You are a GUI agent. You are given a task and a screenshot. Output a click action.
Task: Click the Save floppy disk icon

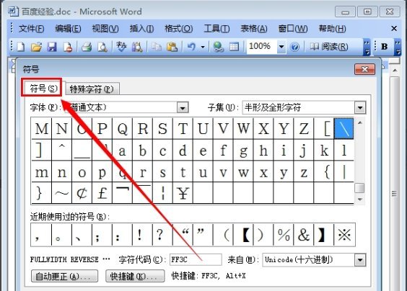click(x=52, y=47)
